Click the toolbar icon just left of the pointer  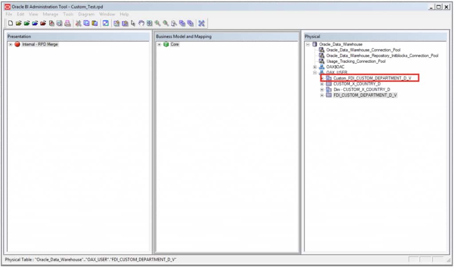pyautogui.click(x=125, y=23)
